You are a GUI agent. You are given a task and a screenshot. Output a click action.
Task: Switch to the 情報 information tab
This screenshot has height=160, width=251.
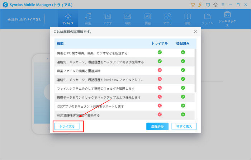(147, 19)
